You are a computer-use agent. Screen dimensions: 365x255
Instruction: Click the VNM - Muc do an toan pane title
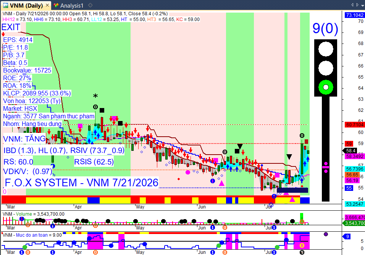click(32, 235)
